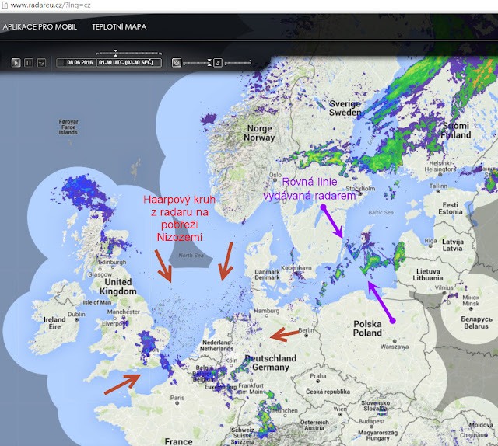Click the browser address bar URL
This screenshot has width=498, height=446.
click(51, 5)
